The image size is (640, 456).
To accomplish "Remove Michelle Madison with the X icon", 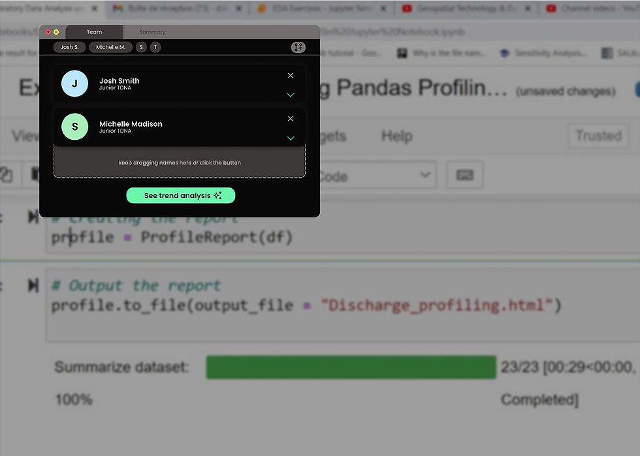I will tap(291, 119).
